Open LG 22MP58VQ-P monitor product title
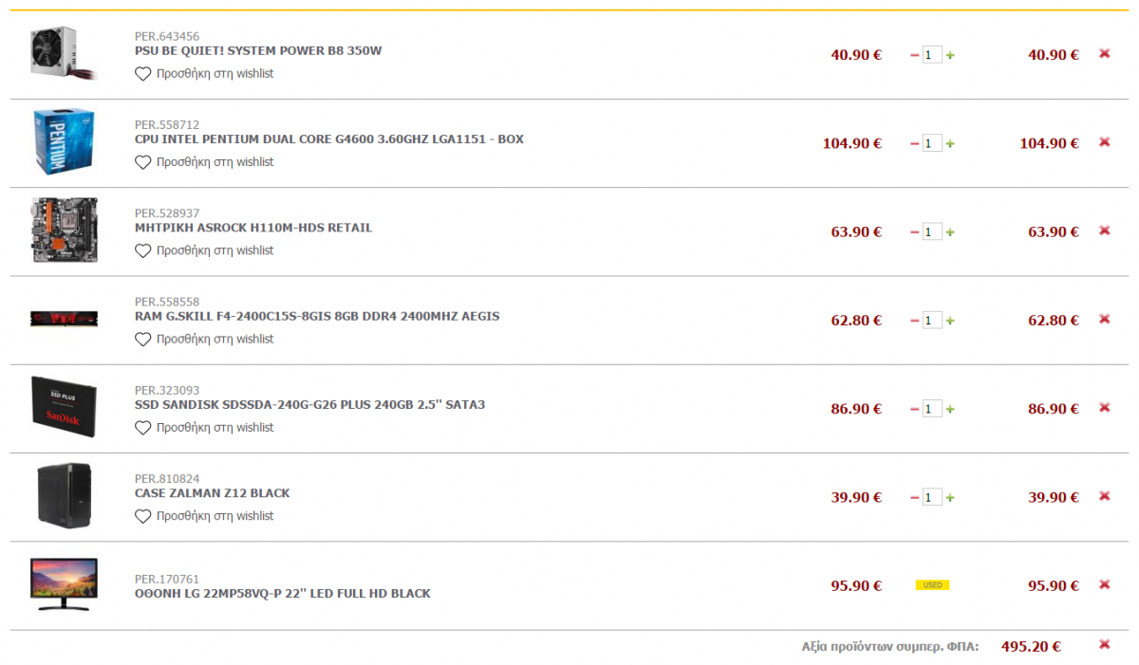 pyautogui.click(x=283, y=594)
